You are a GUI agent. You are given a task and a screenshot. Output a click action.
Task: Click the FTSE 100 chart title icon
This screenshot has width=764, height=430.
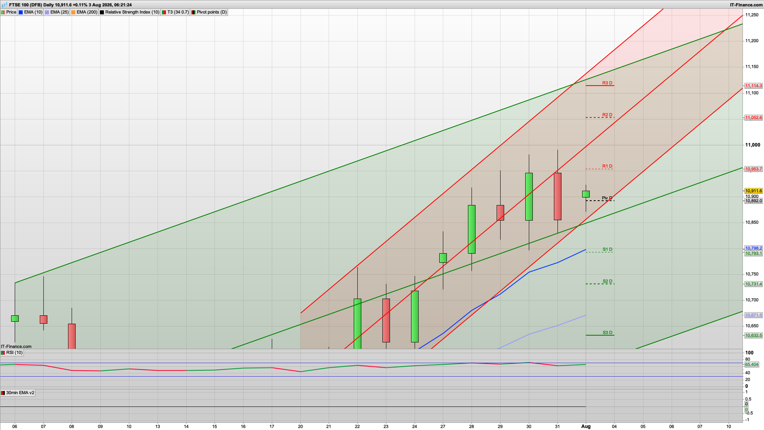click(5, 5)
